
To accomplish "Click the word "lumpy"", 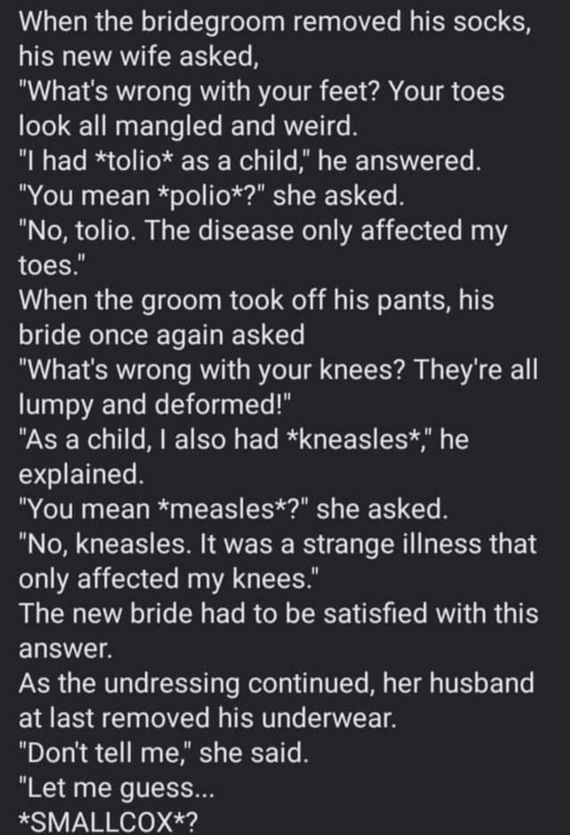I will pos(54,405).
